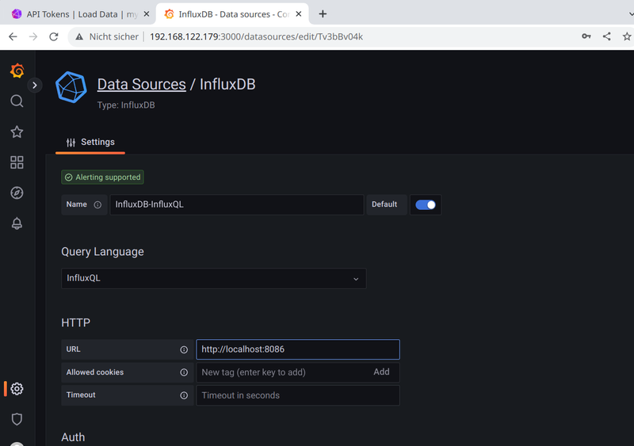Show info tooltip for Timeout
Image resolution: width=634 pixels, height=446 pixels.
coord(184,395)
